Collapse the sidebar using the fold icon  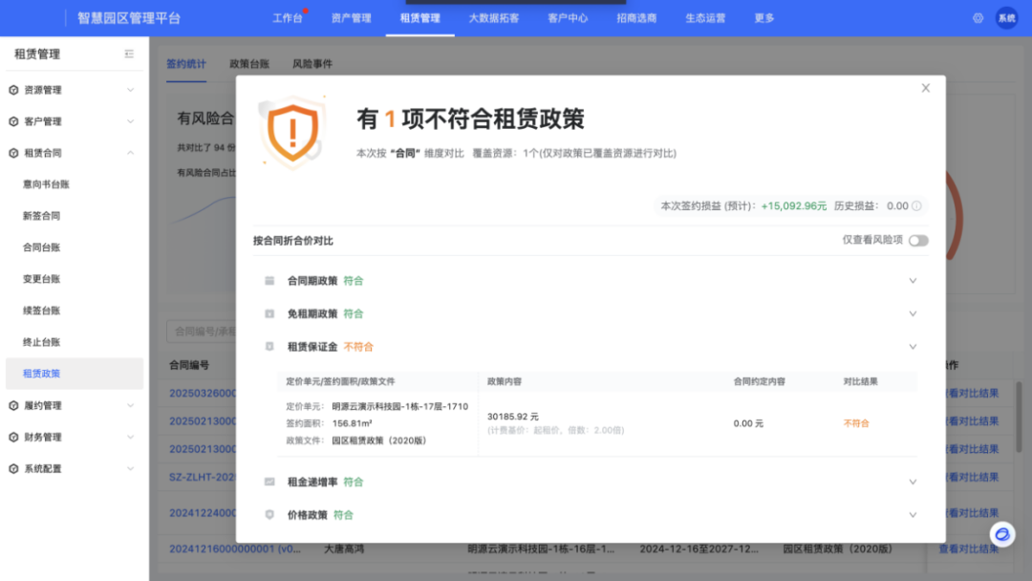pyautogui.click(x=129, y=54)
